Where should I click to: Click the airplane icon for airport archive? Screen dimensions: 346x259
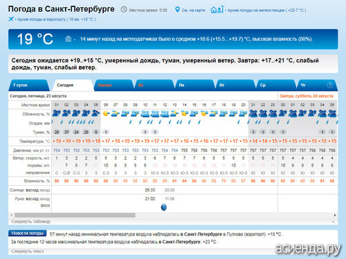tap(11, 19)
